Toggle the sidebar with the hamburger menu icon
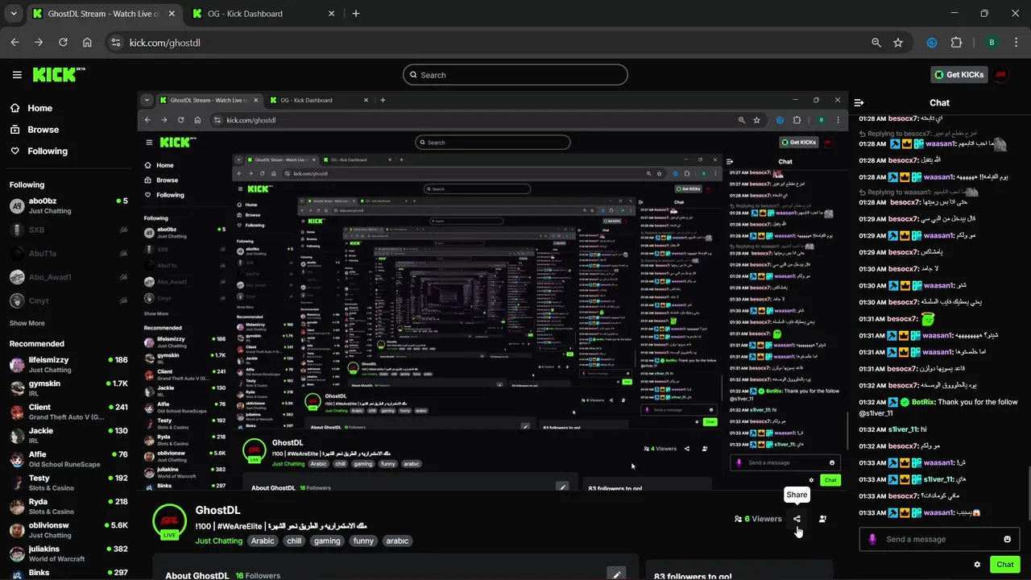This screenshot has height=580, width=1031. click(17, 75)
